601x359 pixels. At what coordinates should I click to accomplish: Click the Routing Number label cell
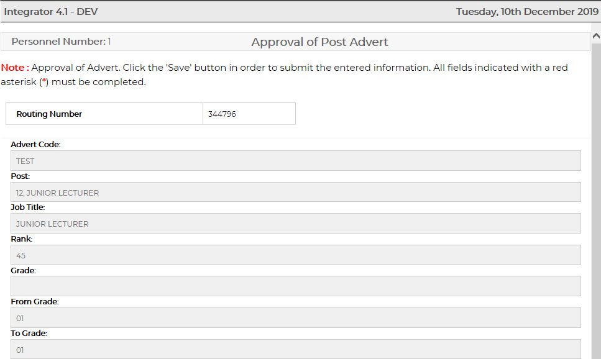[x=50, y=114]
